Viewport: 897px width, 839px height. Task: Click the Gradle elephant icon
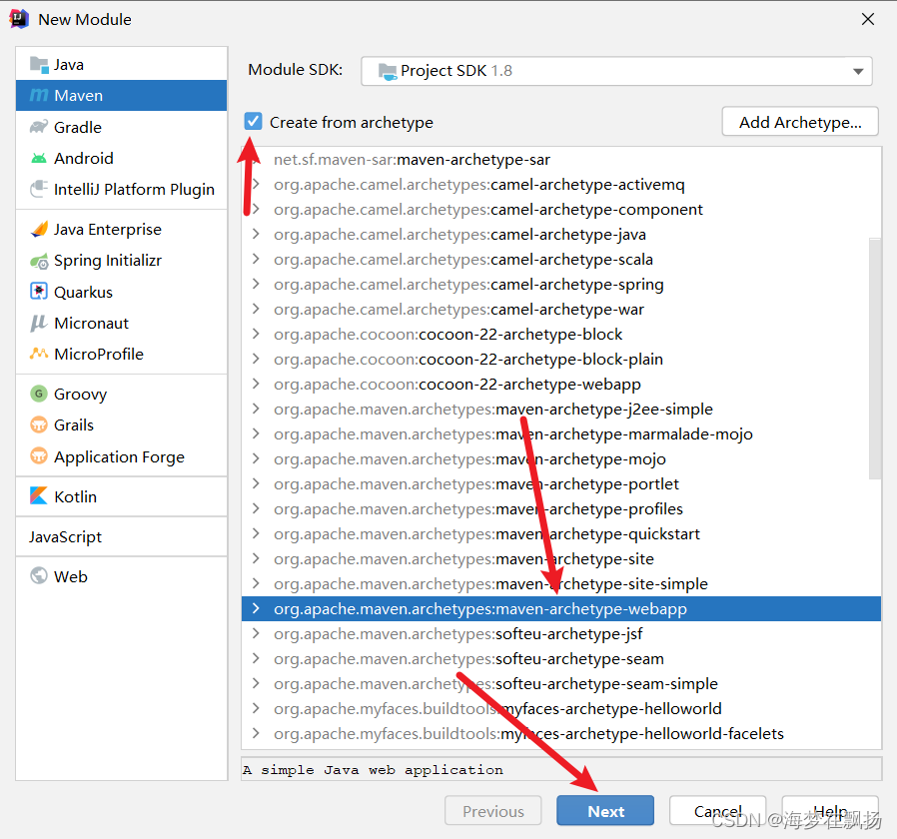click(38, 127)
